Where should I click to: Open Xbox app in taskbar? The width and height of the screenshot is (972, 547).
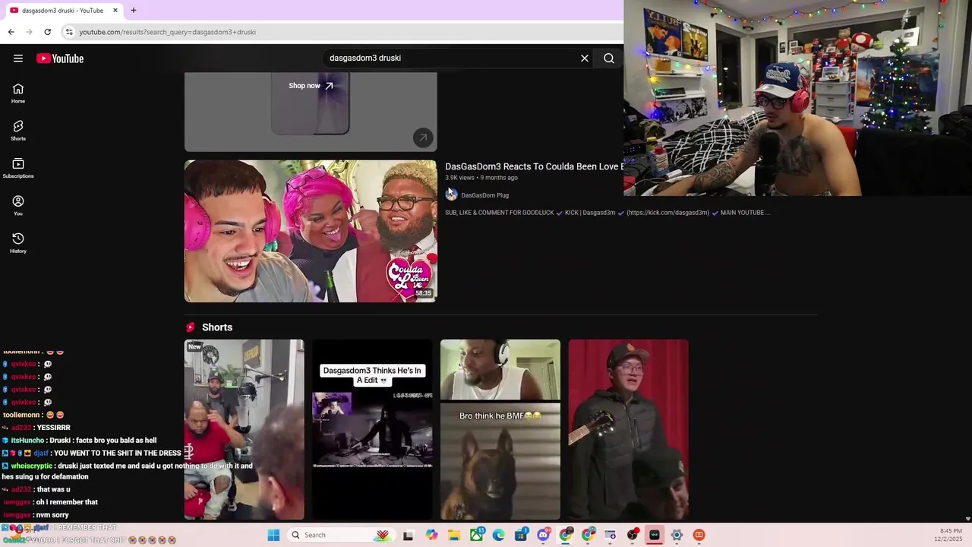click(x=476, y=535)
